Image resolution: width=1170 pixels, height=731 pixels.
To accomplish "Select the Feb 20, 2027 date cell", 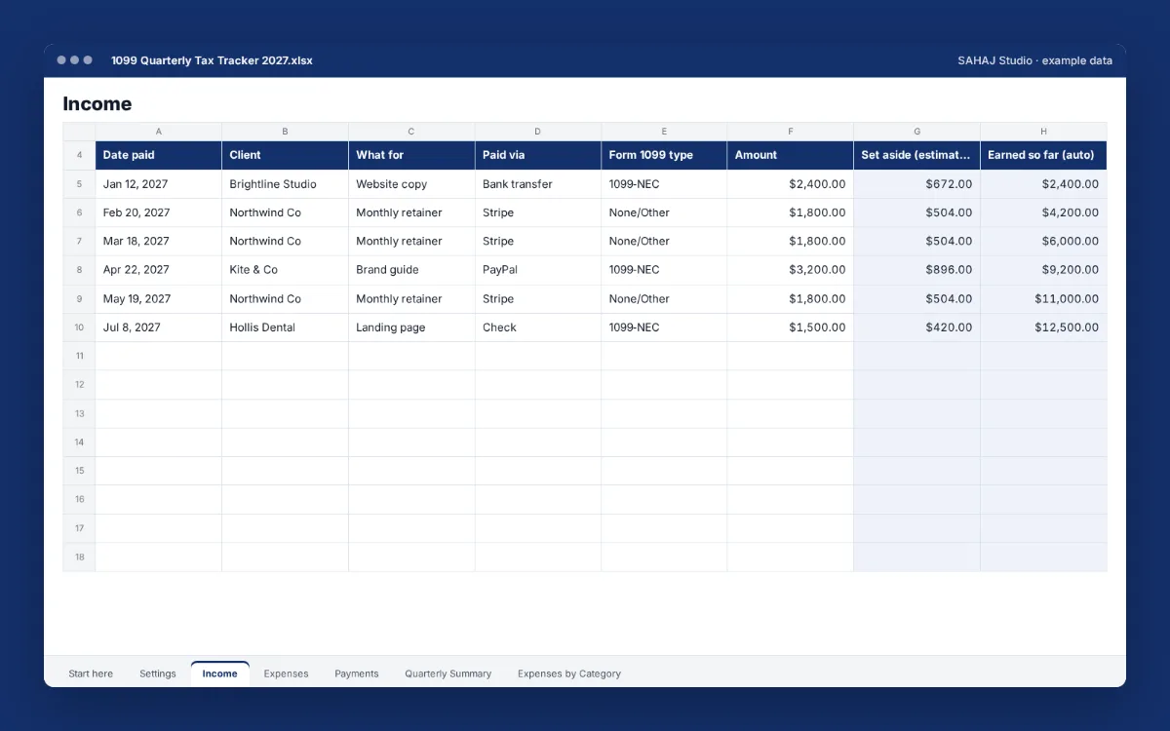I will (159, 212).
